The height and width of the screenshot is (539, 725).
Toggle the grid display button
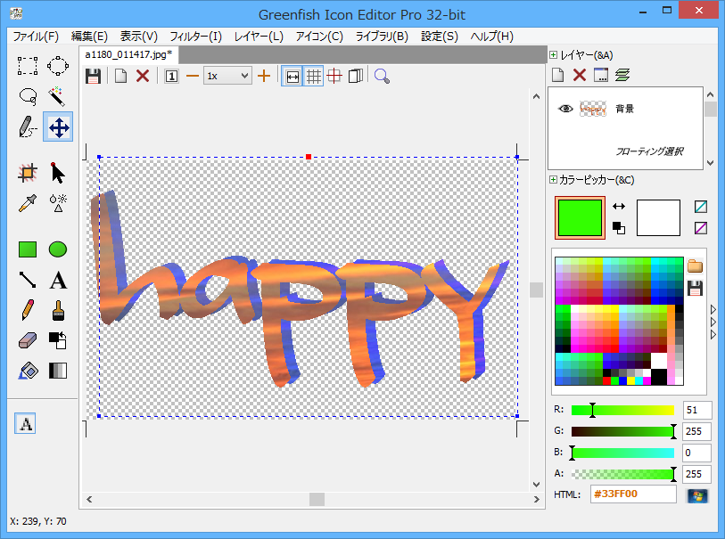point(314,77)
